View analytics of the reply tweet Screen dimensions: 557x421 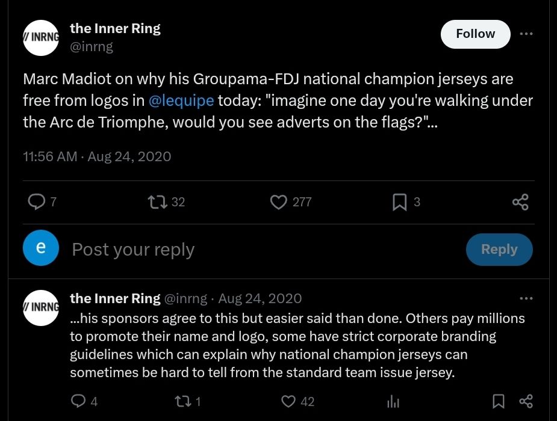point(393,401)
